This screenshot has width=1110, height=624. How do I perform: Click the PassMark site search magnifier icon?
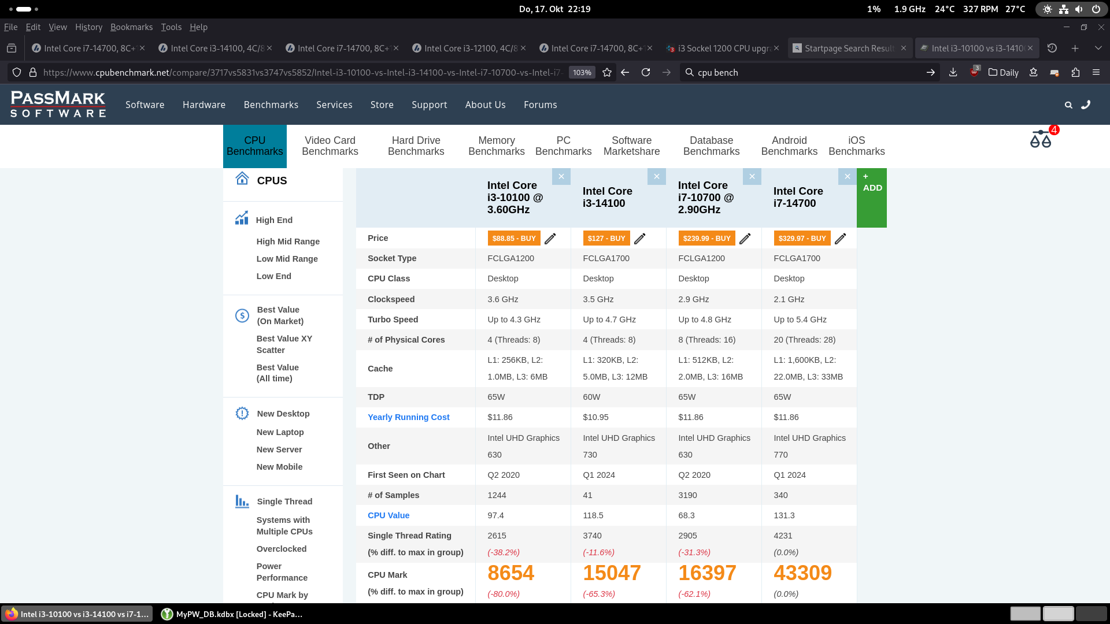pos(1068,105)
